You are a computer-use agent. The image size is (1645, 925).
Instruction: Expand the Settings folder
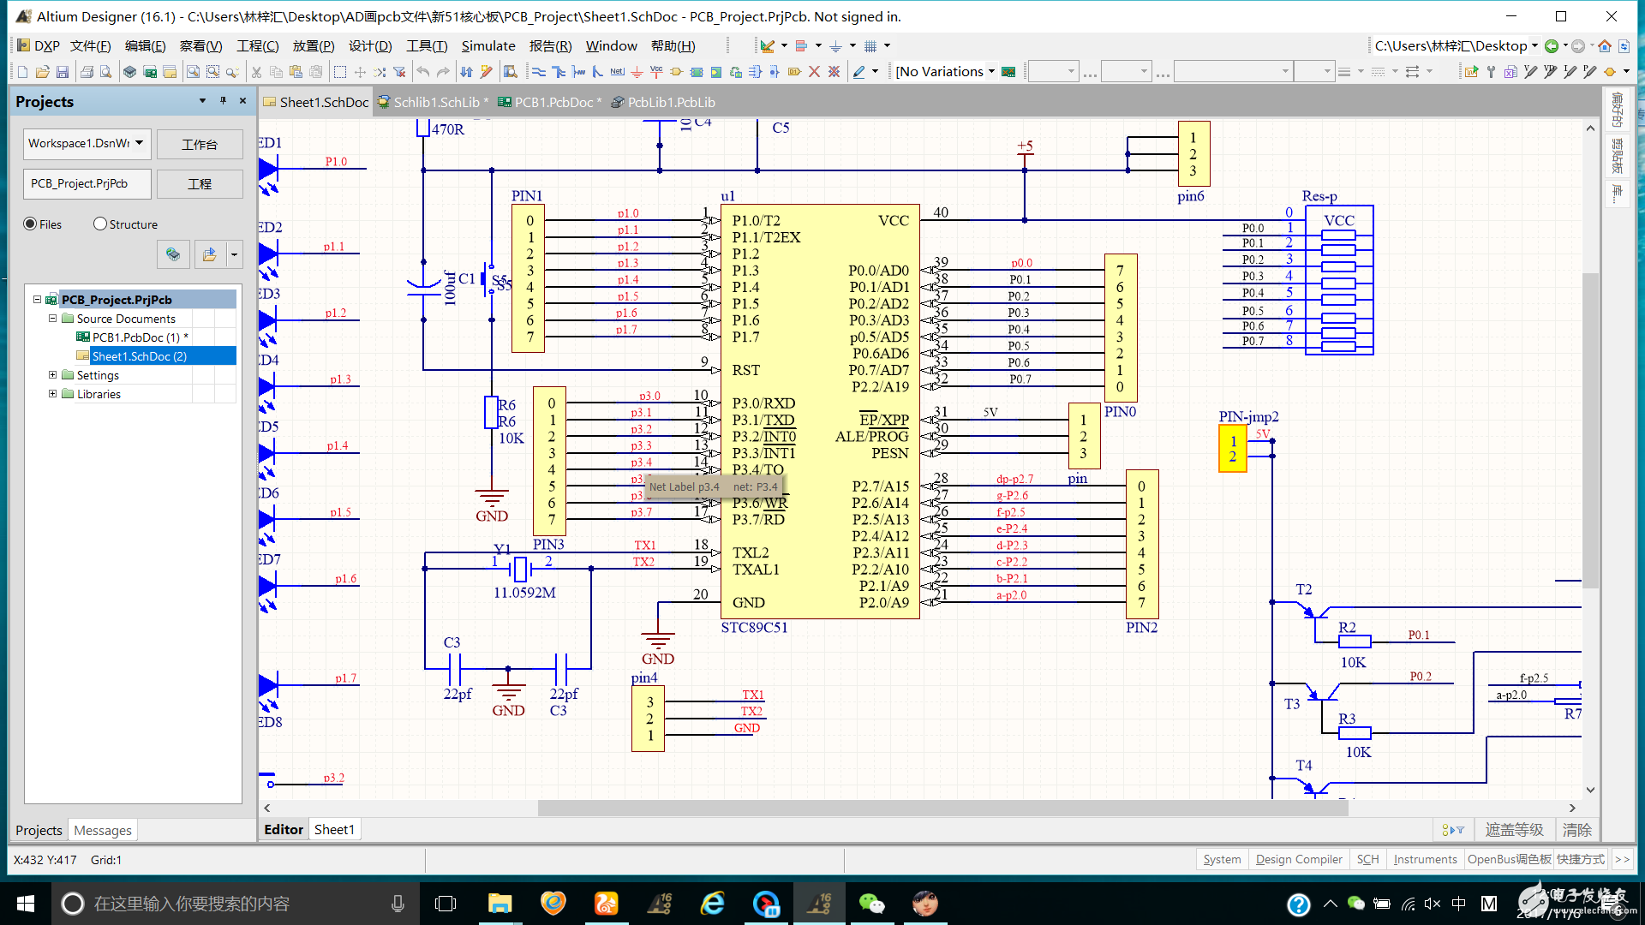(x=52, y=375)
